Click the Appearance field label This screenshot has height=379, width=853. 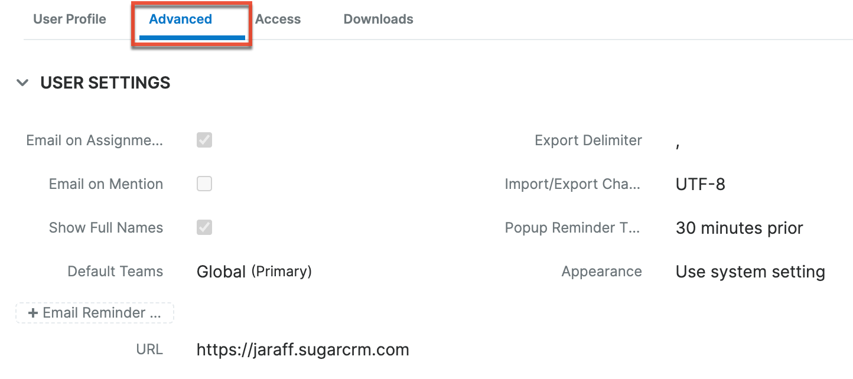601,272
